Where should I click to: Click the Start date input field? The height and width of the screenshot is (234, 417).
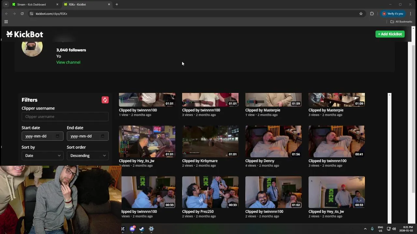[42, 136]
